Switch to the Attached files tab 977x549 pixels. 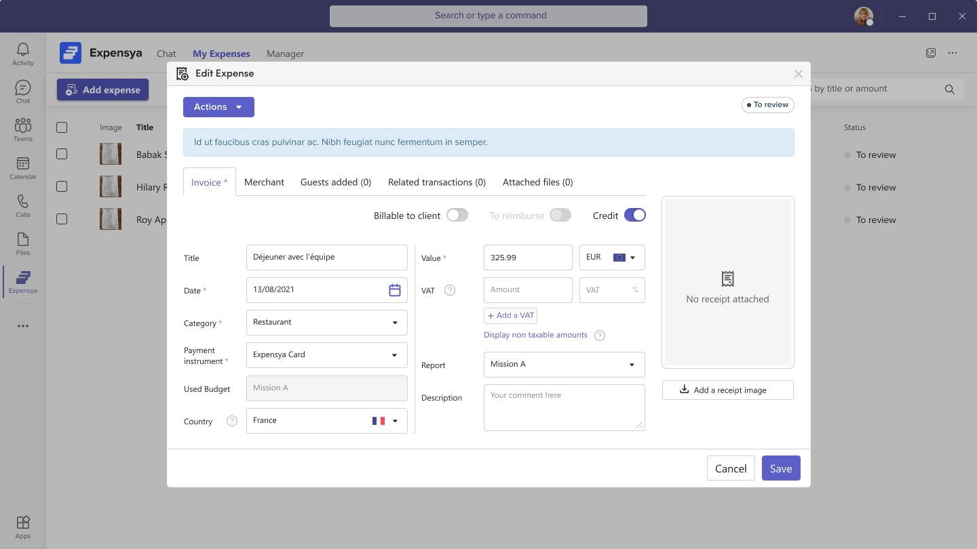click(x=537, y=182)
